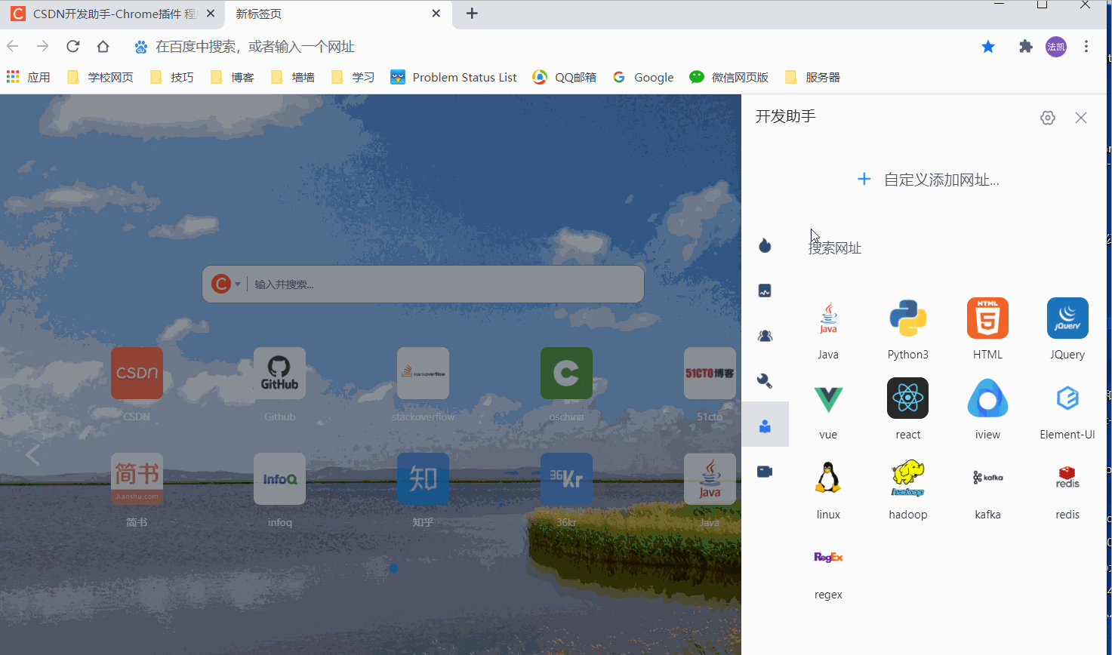This screenshot has height=655, width=1112.
Task: Select the blue page indicator dot
Action: [x=393, y=568]
